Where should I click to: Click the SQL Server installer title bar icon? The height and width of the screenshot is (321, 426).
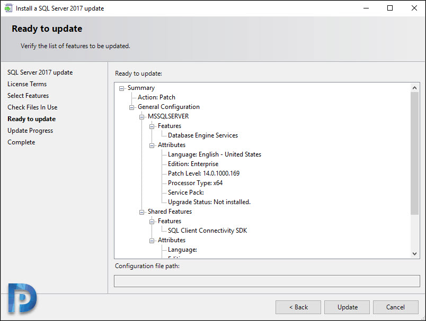coord(8,8)
